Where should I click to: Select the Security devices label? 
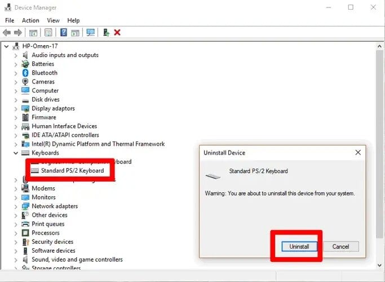52,242
